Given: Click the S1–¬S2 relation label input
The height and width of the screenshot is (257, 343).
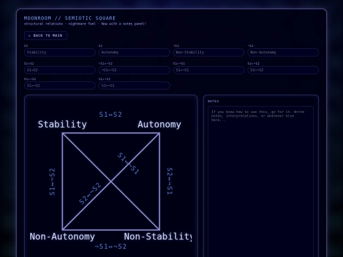Looking at the screenshot, I should pos(60,86).
